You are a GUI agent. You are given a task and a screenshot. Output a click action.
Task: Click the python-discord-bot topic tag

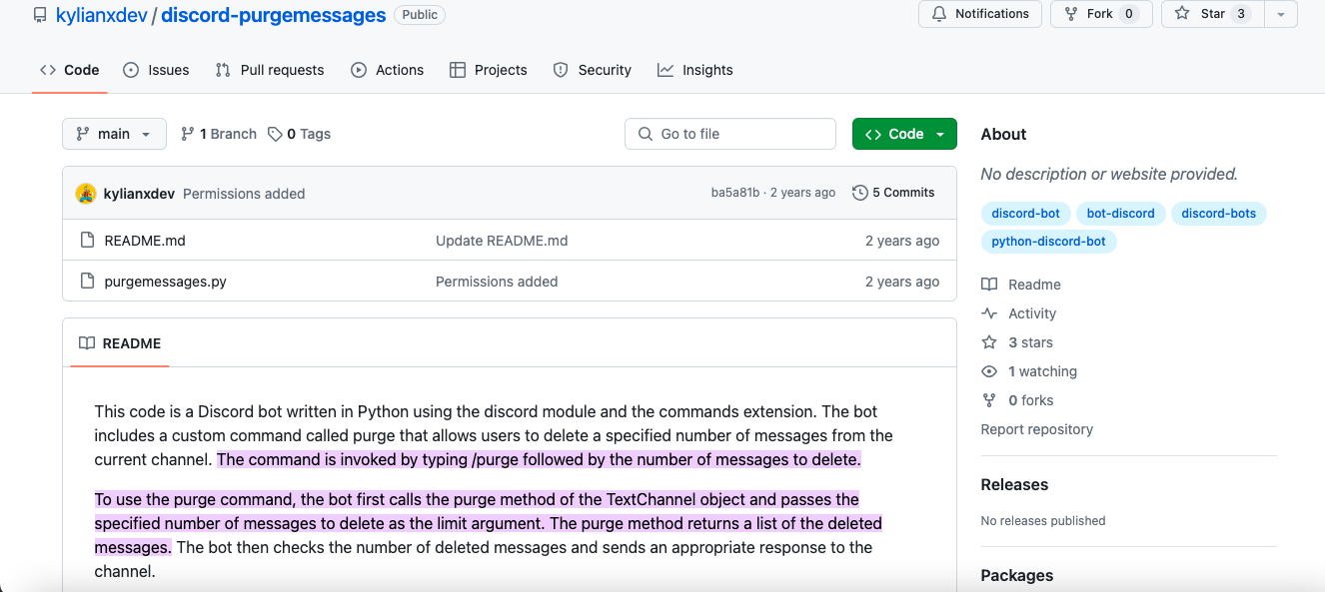[1048, 242]
